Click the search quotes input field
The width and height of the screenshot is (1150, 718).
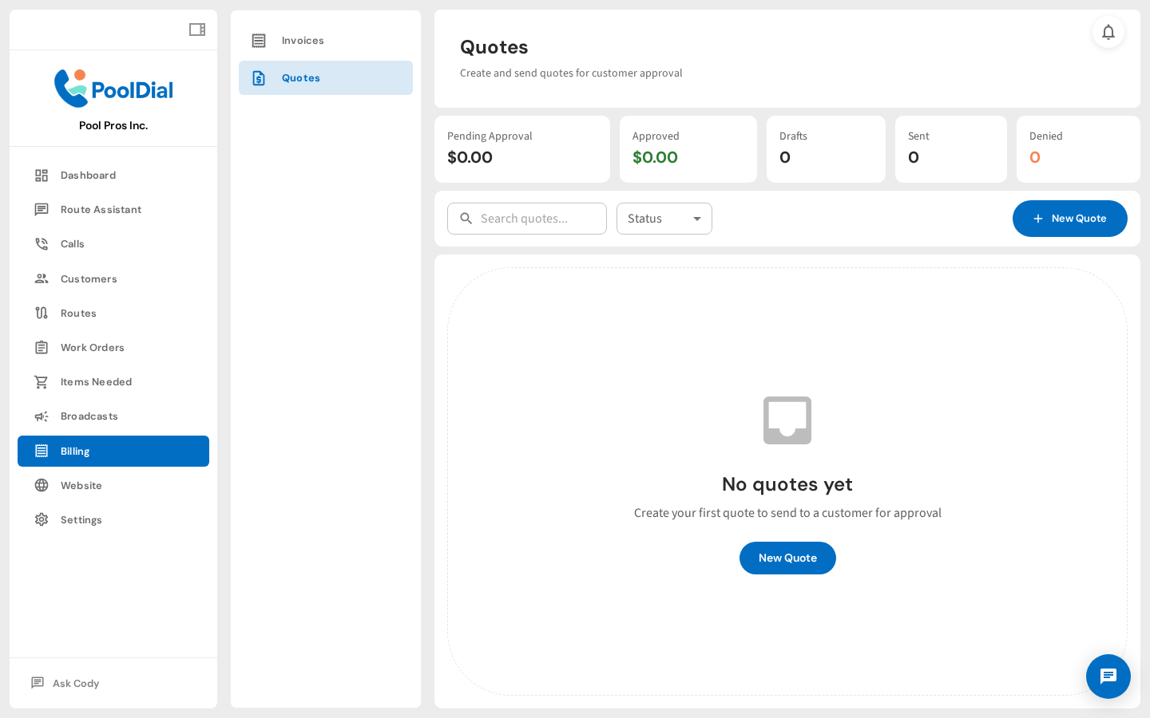click(527, 218)
